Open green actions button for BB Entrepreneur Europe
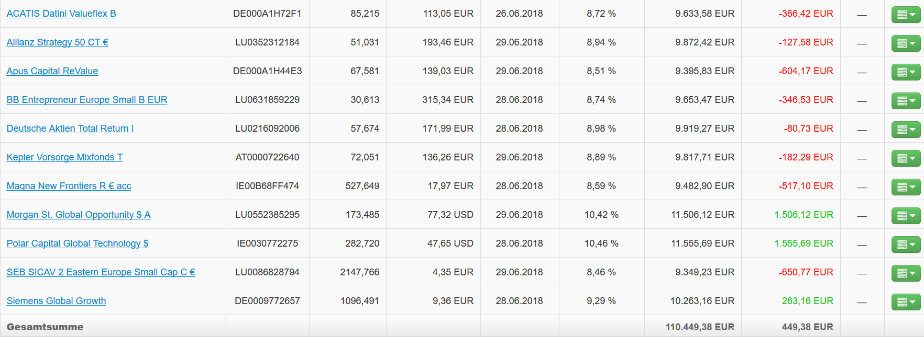The width and height of the screenshot is (924, 337). [906, 101]
